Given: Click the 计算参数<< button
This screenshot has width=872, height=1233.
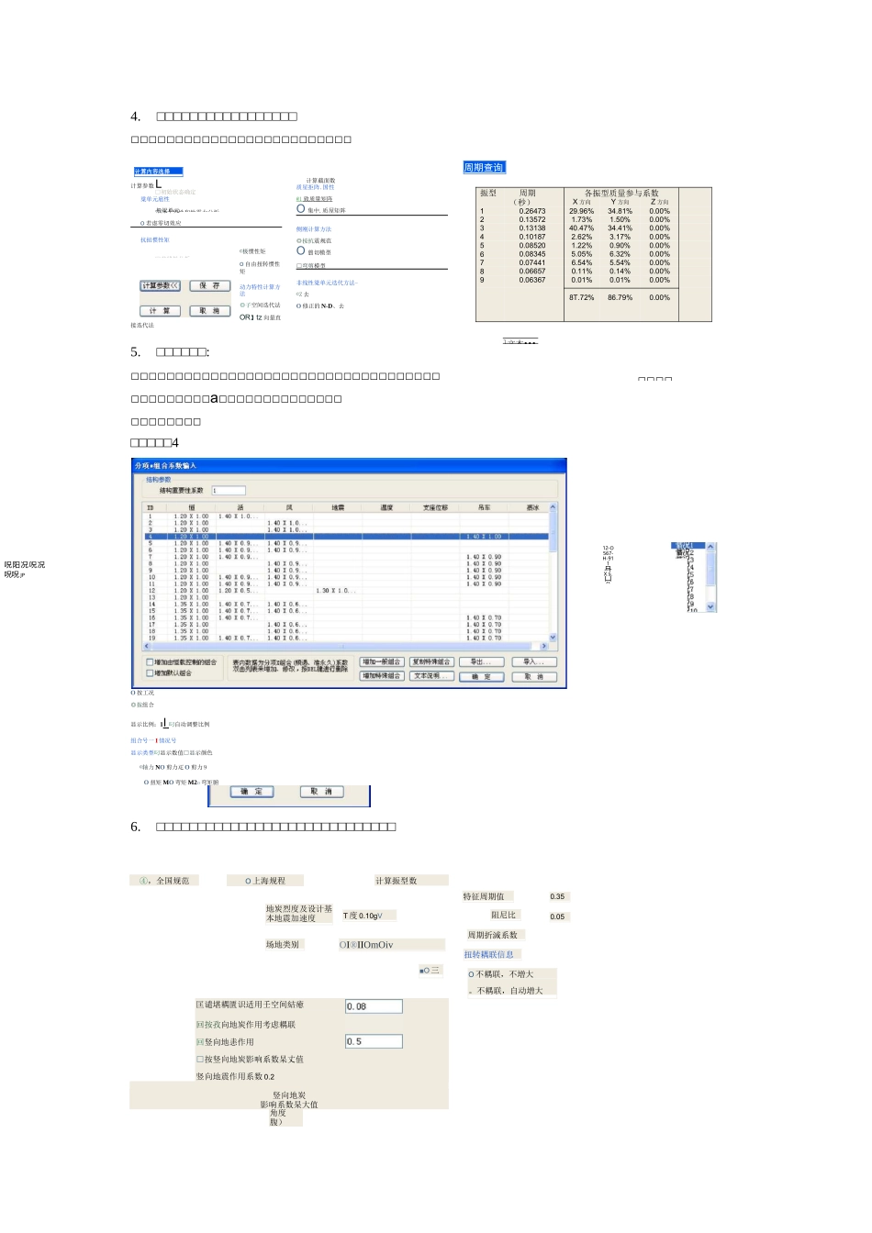Looking at the screenshot, I should click(161, 286).
